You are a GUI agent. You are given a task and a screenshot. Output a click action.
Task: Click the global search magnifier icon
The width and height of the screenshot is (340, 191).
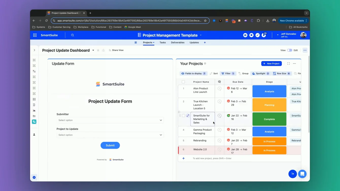coord(73,35)
